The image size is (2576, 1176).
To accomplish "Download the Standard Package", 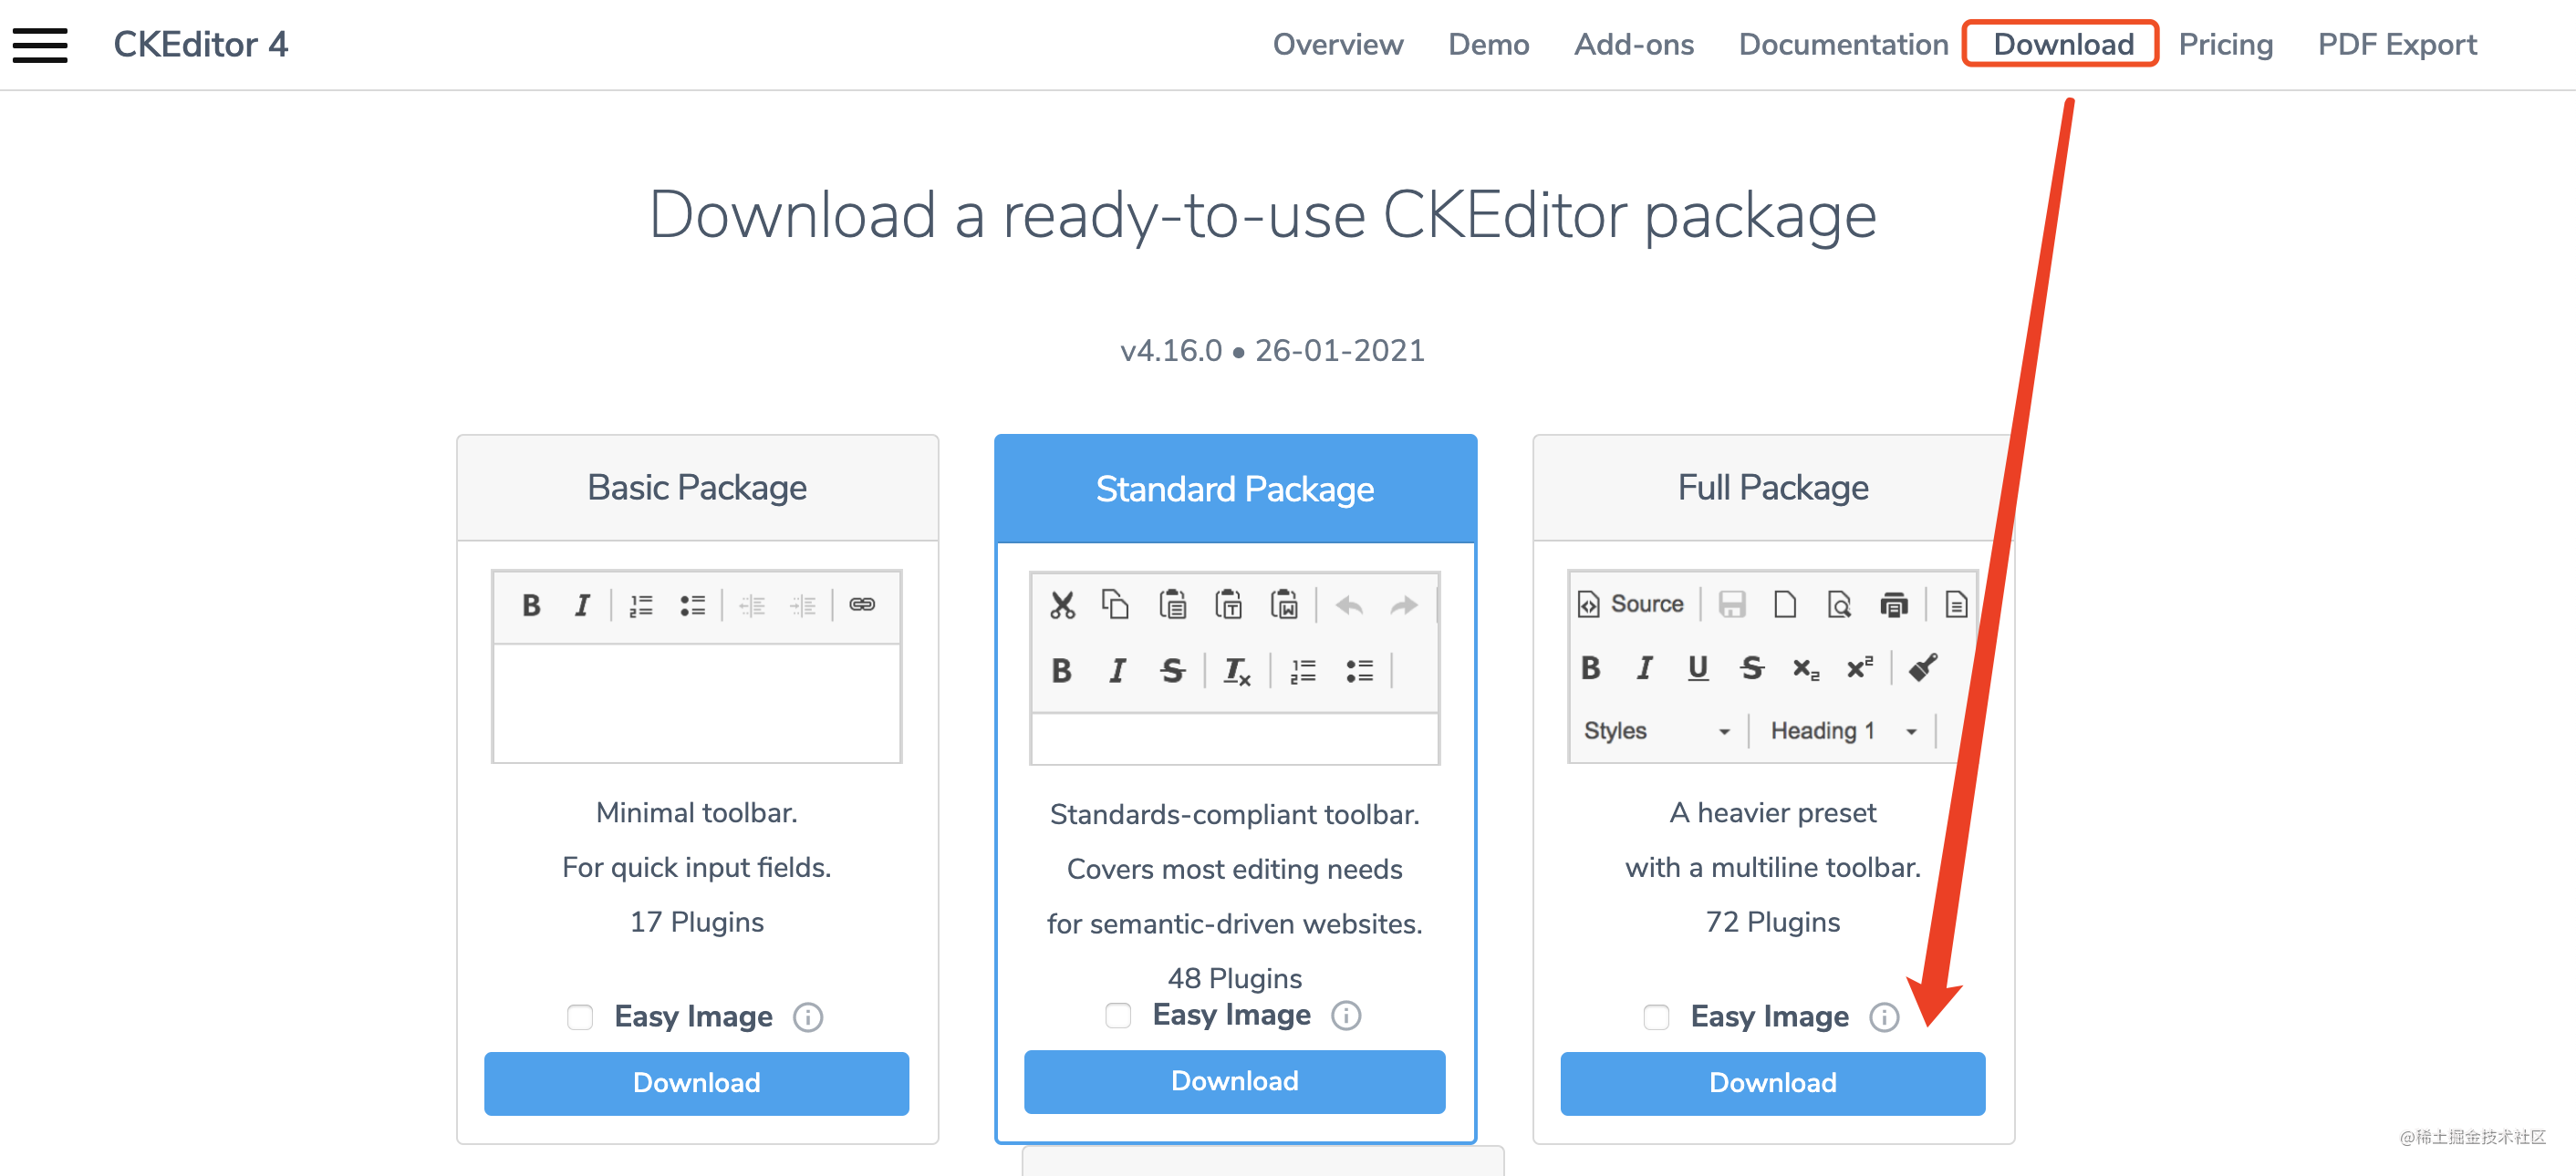I will coord(1234,1081).
